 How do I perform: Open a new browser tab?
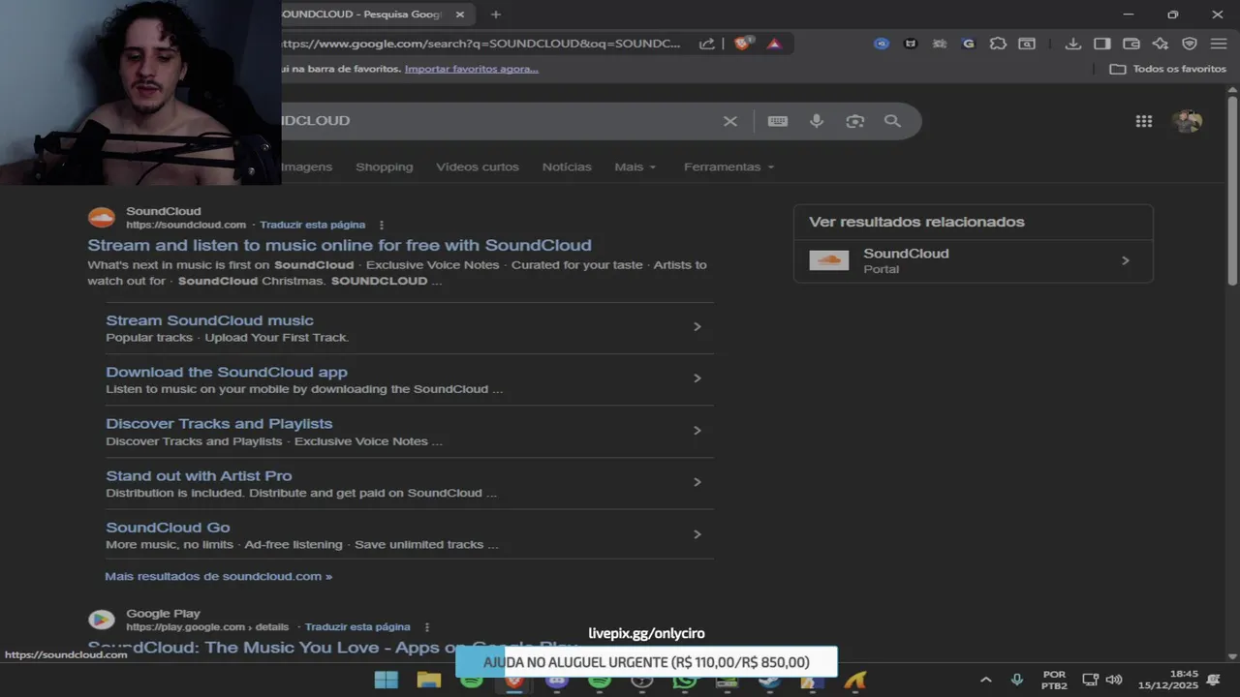[x=496, y=15]
